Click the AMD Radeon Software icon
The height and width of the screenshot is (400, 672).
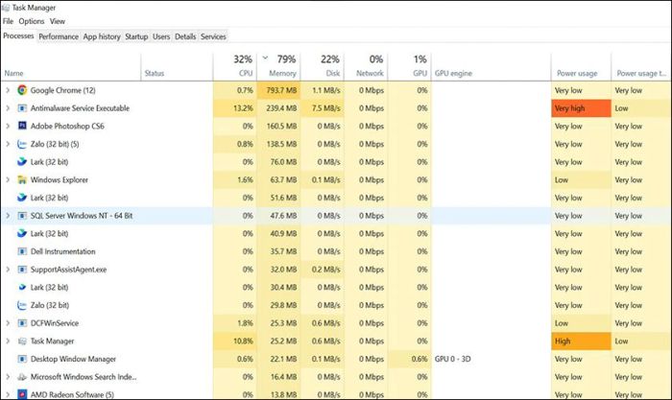click(x=21, y=394)
